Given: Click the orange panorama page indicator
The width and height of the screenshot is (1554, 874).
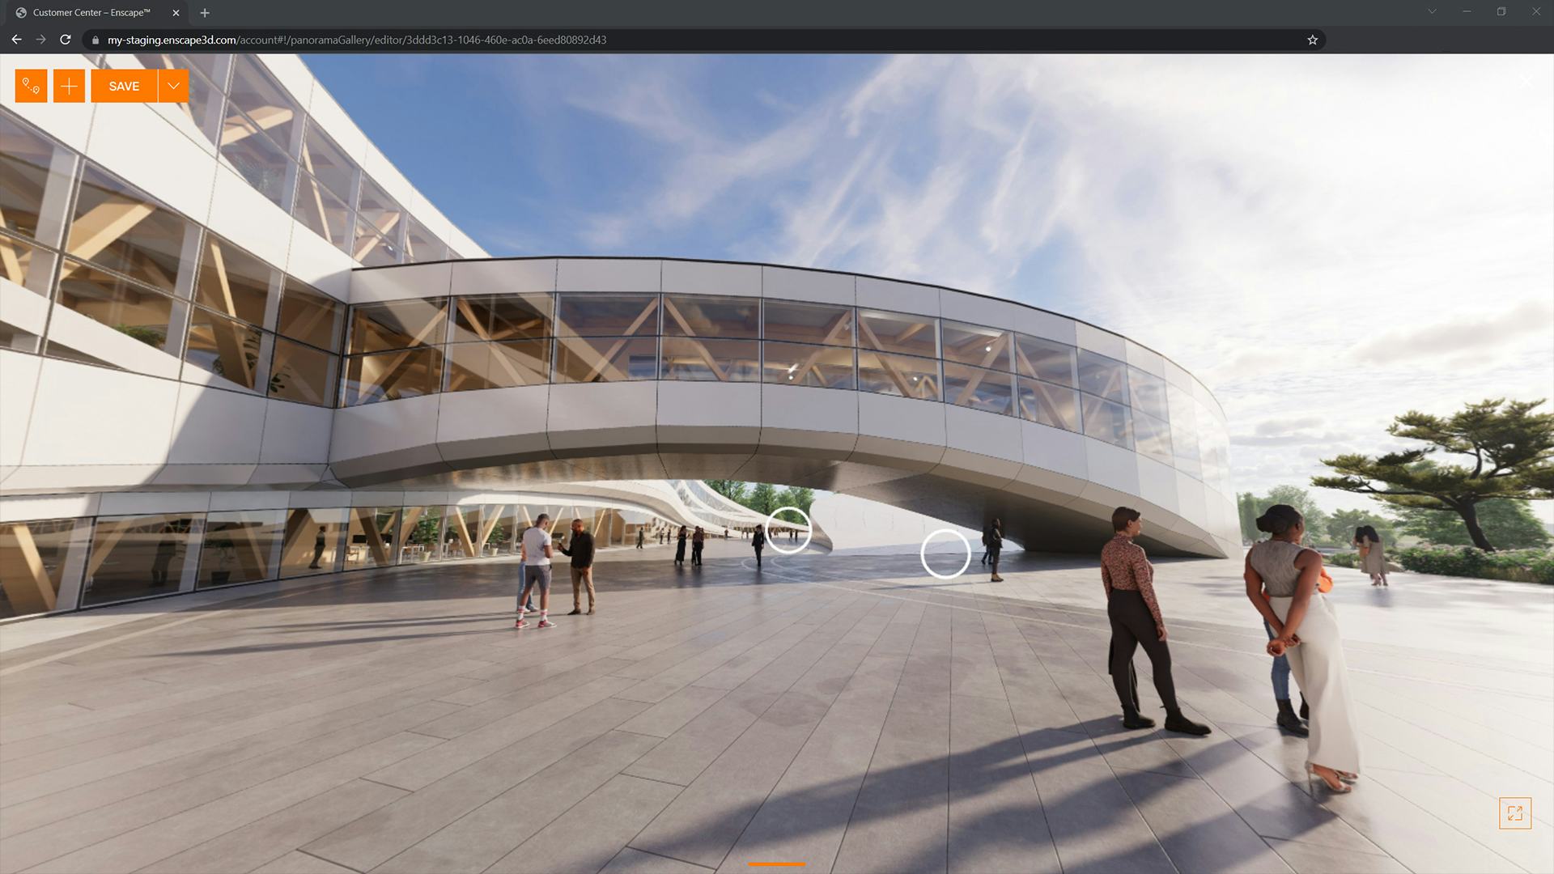Looking at the screenshot, I should pyautogui.click(x=777, y=864).
